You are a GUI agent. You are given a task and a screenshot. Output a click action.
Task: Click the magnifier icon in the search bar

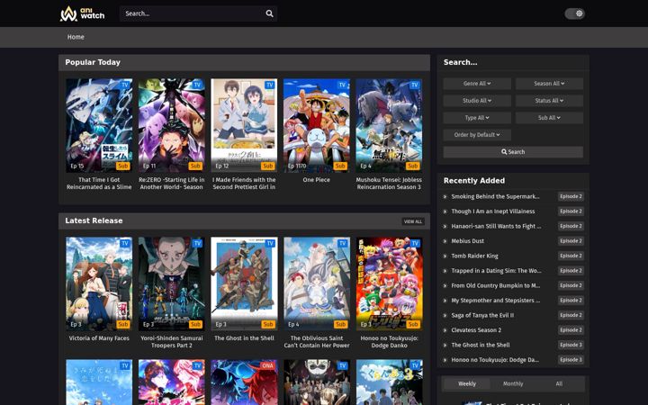[x=269, y=13]
